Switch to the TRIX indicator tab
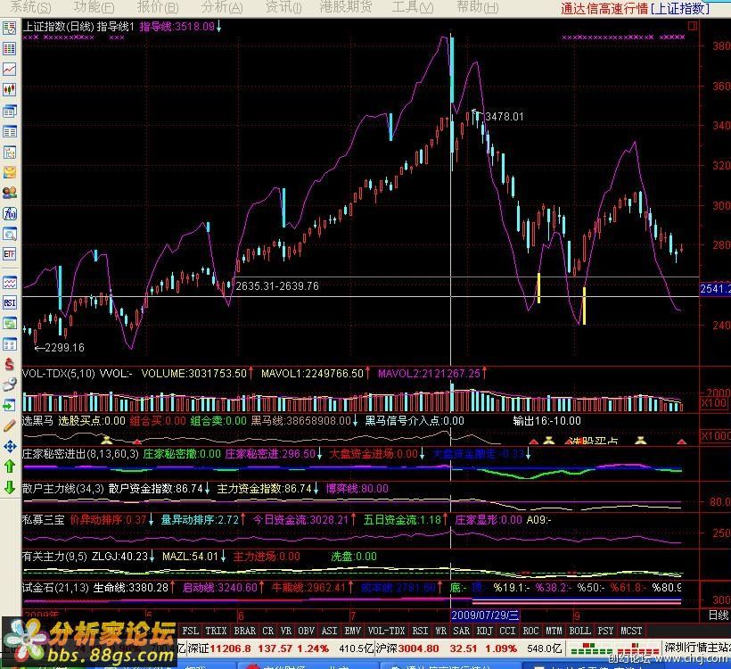This screenshot has width=731, height=669. [x=216, y=631]
